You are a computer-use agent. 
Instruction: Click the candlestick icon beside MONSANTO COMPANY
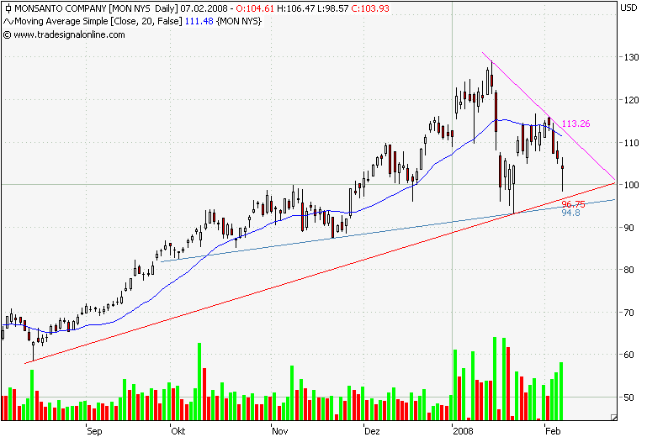[8, 8]
